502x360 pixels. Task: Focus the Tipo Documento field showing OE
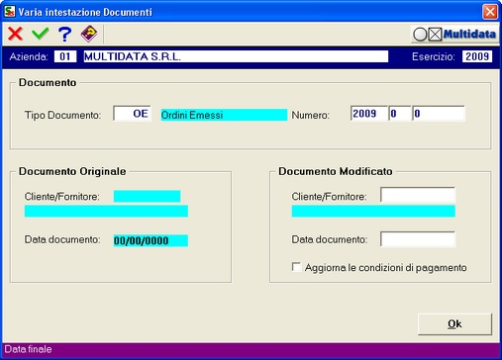(x=132, y=114)
